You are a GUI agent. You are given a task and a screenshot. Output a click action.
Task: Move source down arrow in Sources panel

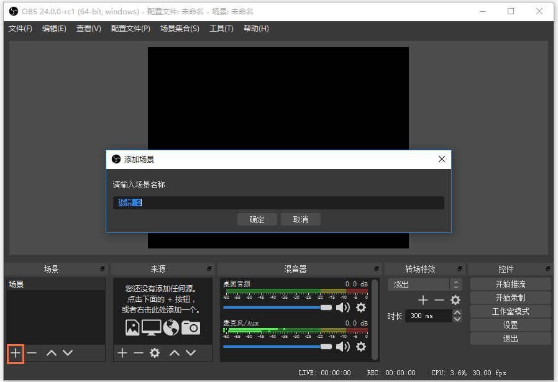191,353
